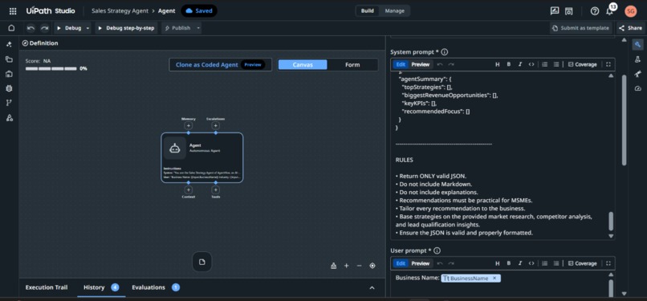Open the flask evaluation icon in right sidebar
647x301 pixels.
tap(638, 59)
